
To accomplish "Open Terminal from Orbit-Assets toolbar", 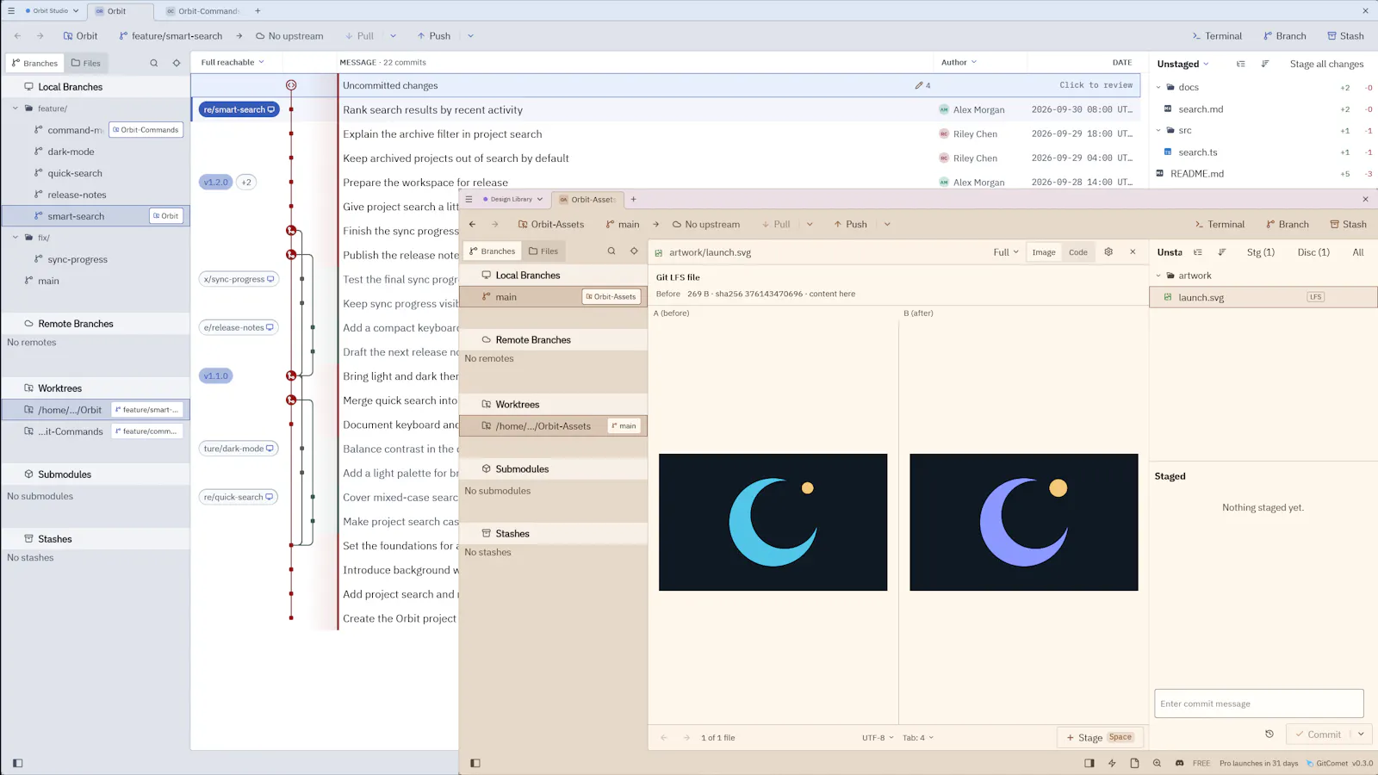I will click(1220, 225).
